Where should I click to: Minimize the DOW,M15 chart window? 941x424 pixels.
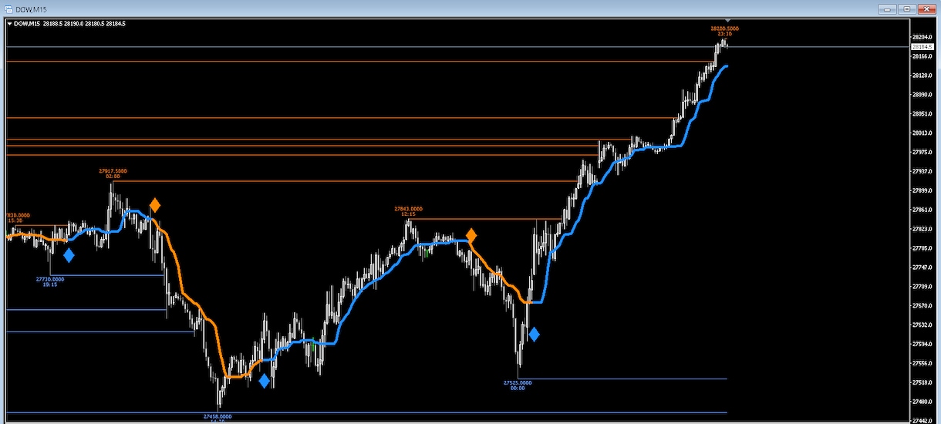887,8
